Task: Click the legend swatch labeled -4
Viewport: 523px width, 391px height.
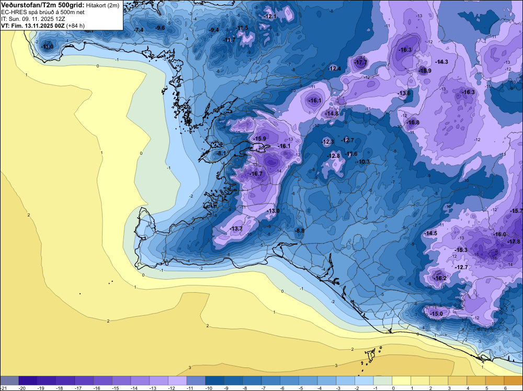Action: coord(327,381)
